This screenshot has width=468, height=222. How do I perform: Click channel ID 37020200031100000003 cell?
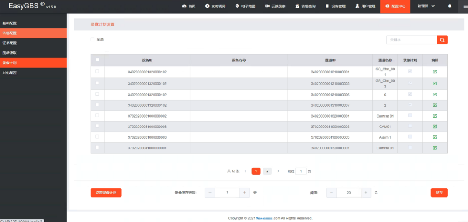coord(330,137)
